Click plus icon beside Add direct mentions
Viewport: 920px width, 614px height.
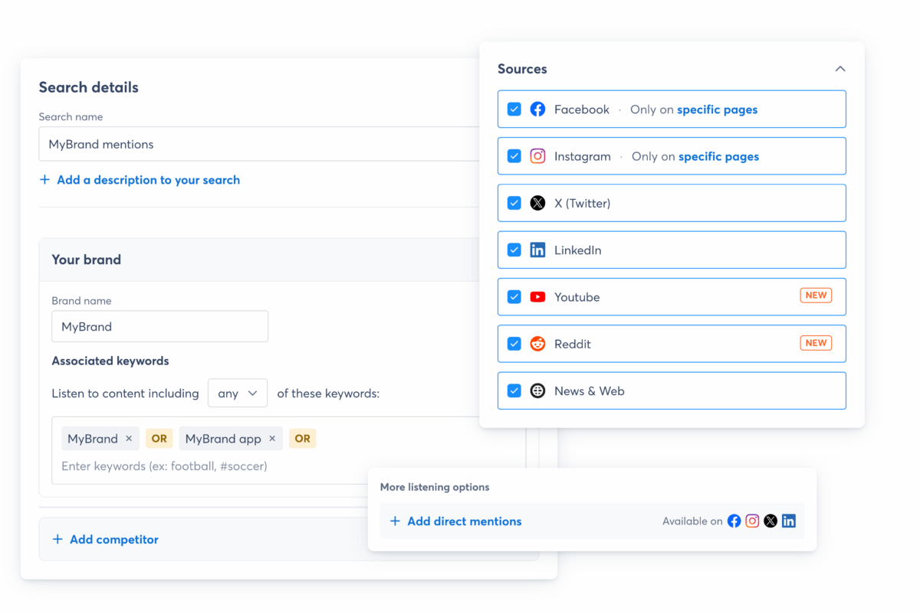point(395,521)
